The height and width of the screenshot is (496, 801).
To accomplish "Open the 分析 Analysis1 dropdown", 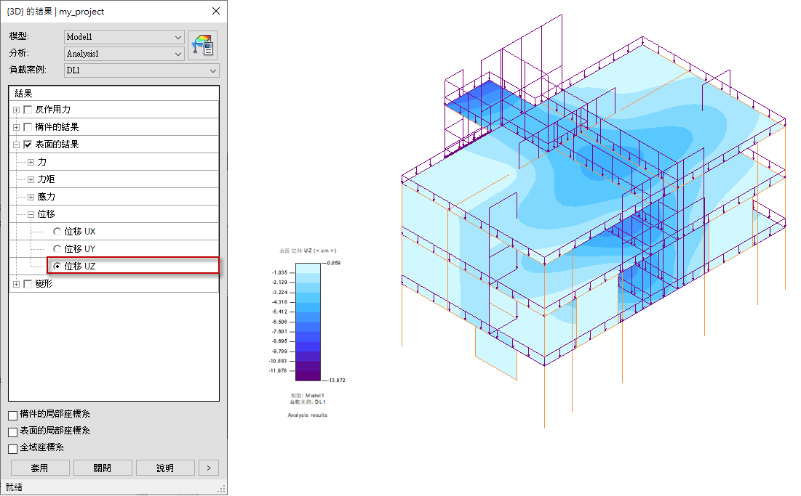I will (124, 54).
